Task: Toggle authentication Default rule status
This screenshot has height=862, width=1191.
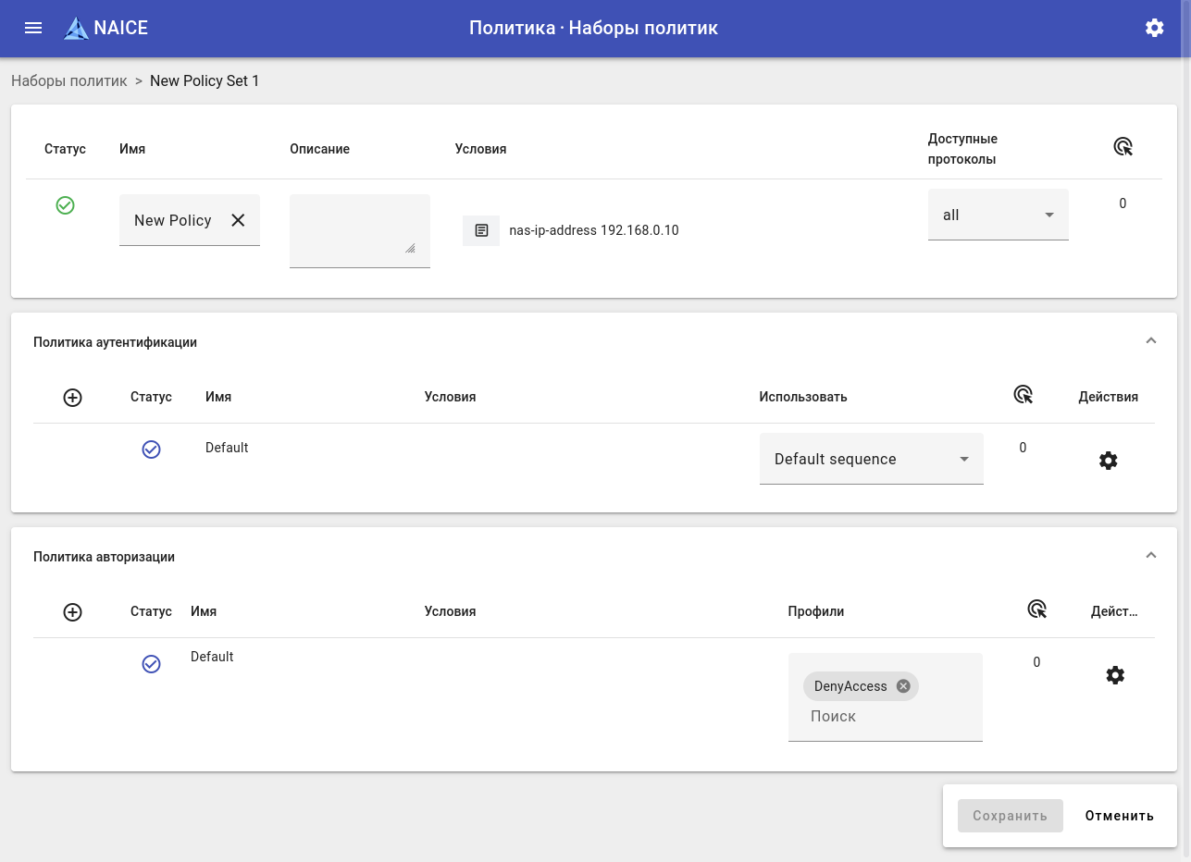Action: click(151, 449)
